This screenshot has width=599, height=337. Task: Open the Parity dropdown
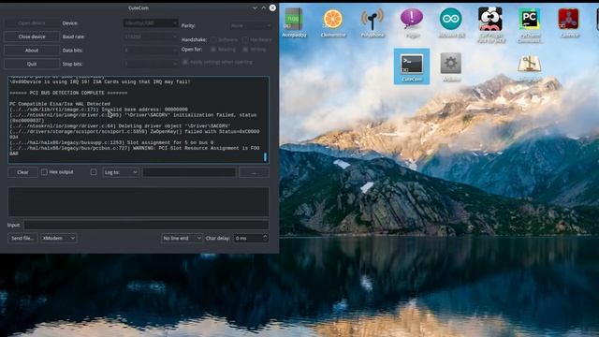251,25
